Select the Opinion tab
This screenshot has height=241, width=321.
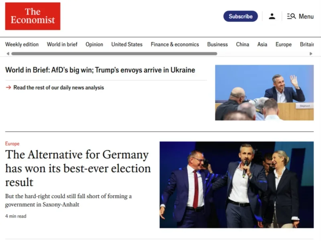coord(94,45)
